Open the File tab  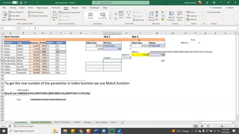tap(4, 7)
